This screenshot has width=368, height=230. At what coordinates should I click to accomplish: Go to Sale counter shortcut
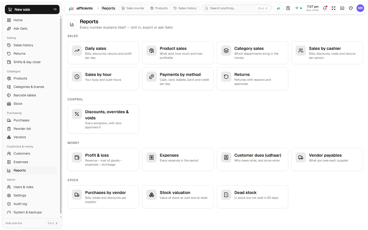tap(133, 8)
